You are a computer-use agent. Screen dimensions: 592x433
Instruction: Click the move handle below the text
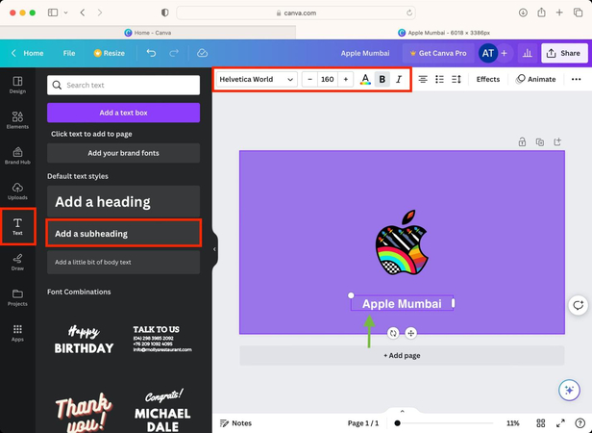coord(410,333)
